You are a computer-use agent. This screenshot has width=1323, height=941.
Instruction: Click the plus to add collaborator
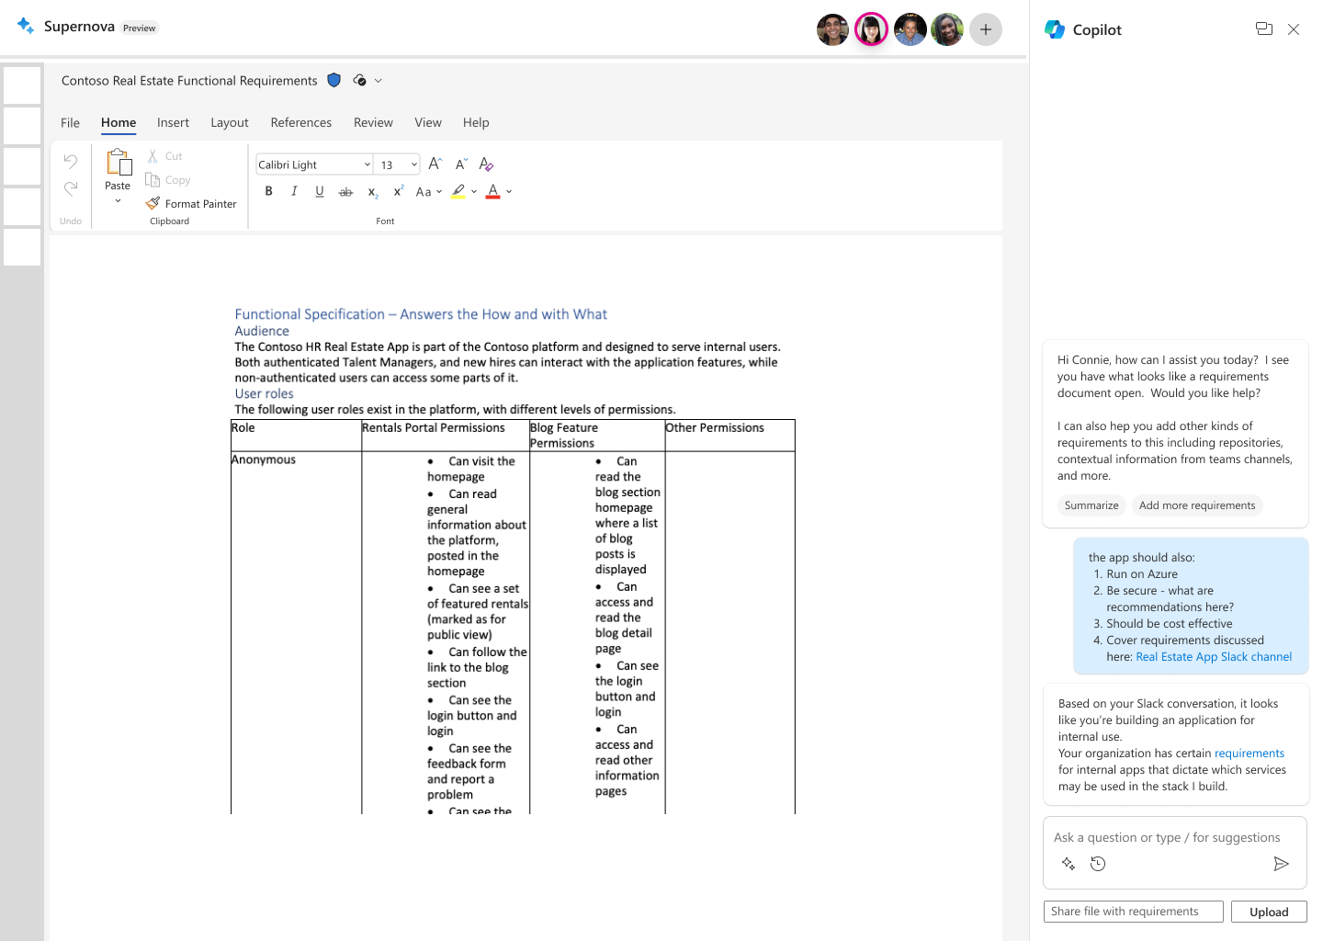pos(986,29)
